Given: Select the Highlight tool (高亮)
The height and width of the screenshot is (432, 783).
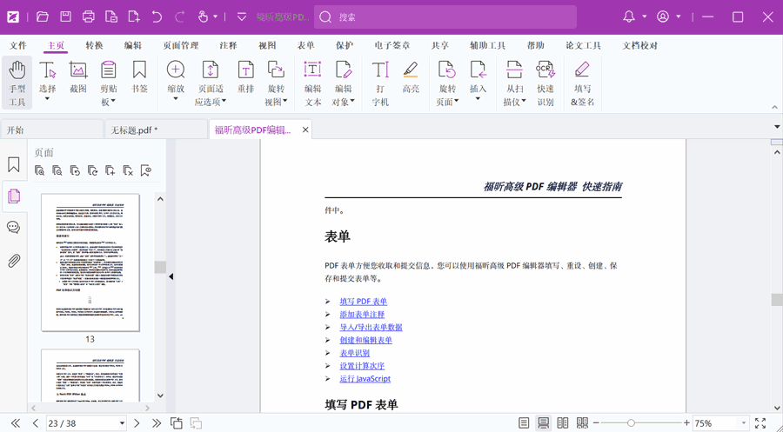Looking at the screenshot, I should [411, 77].
